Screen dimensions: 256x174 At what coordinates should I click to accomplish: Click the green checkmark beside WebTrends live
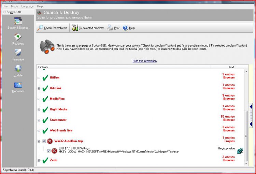point(45,131)
